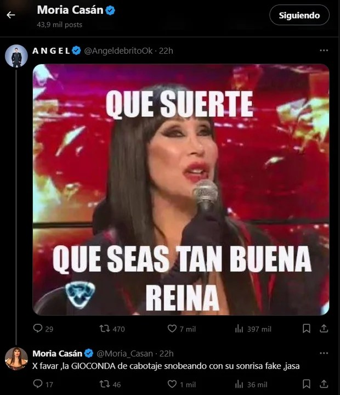340x395 pixels.
Task: Share Angel's post via share icon
Action: tap(324, 329)
